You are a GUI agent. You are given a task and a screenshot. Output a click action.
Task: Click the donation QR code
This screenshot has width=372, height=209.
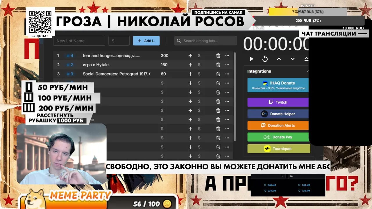coord(40,22)
